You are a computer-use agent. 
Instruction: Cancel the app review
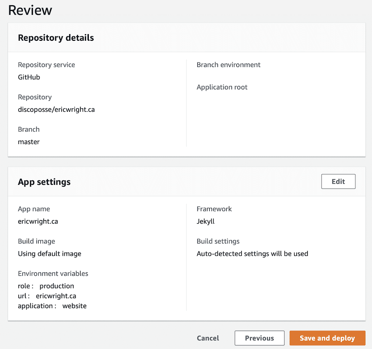[208, 338]
